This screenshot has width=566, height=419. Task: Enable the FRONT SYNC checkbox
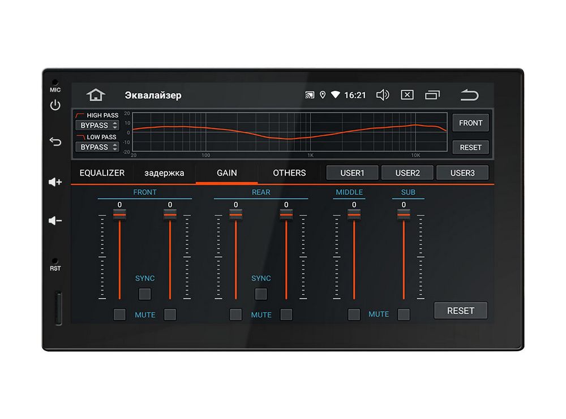[145, 294]
